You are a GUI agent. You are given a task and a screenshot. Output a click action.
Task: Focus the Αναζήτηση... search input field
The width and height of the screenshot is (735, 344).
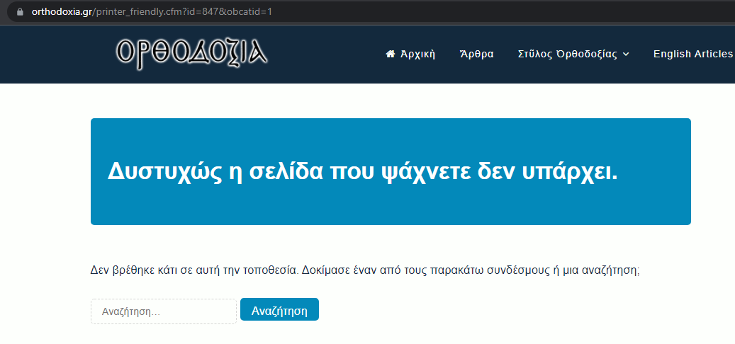[x=164, y=311]
